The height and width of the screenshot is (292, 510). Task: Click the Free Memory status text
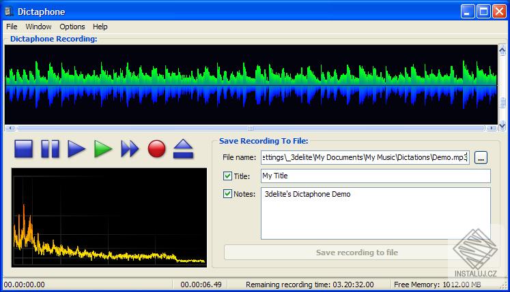[x=438, y=285]
